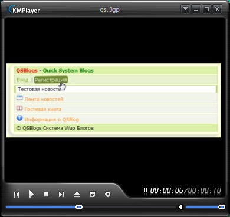Maximize the KMPlayer window
The image size is (230, 217).
click(206, 9)
